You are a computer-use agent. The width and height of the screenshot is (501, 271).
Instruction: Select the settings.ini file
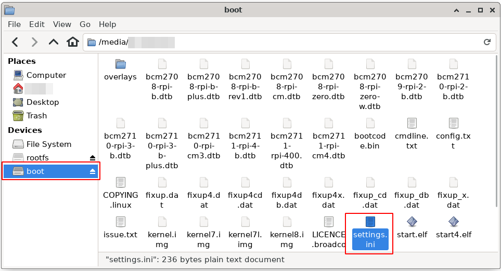370,234
